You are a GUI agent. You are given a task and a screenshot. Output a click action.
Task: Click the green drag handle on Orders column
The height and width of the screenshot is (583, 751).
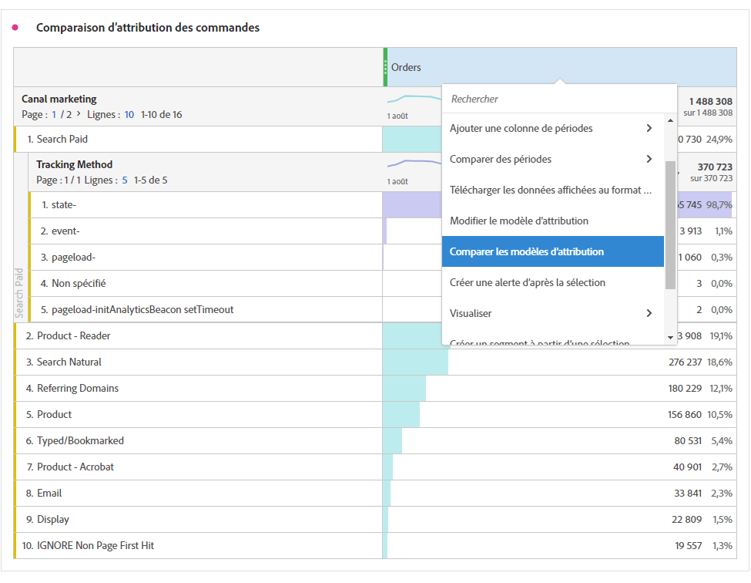click(386, 67)
